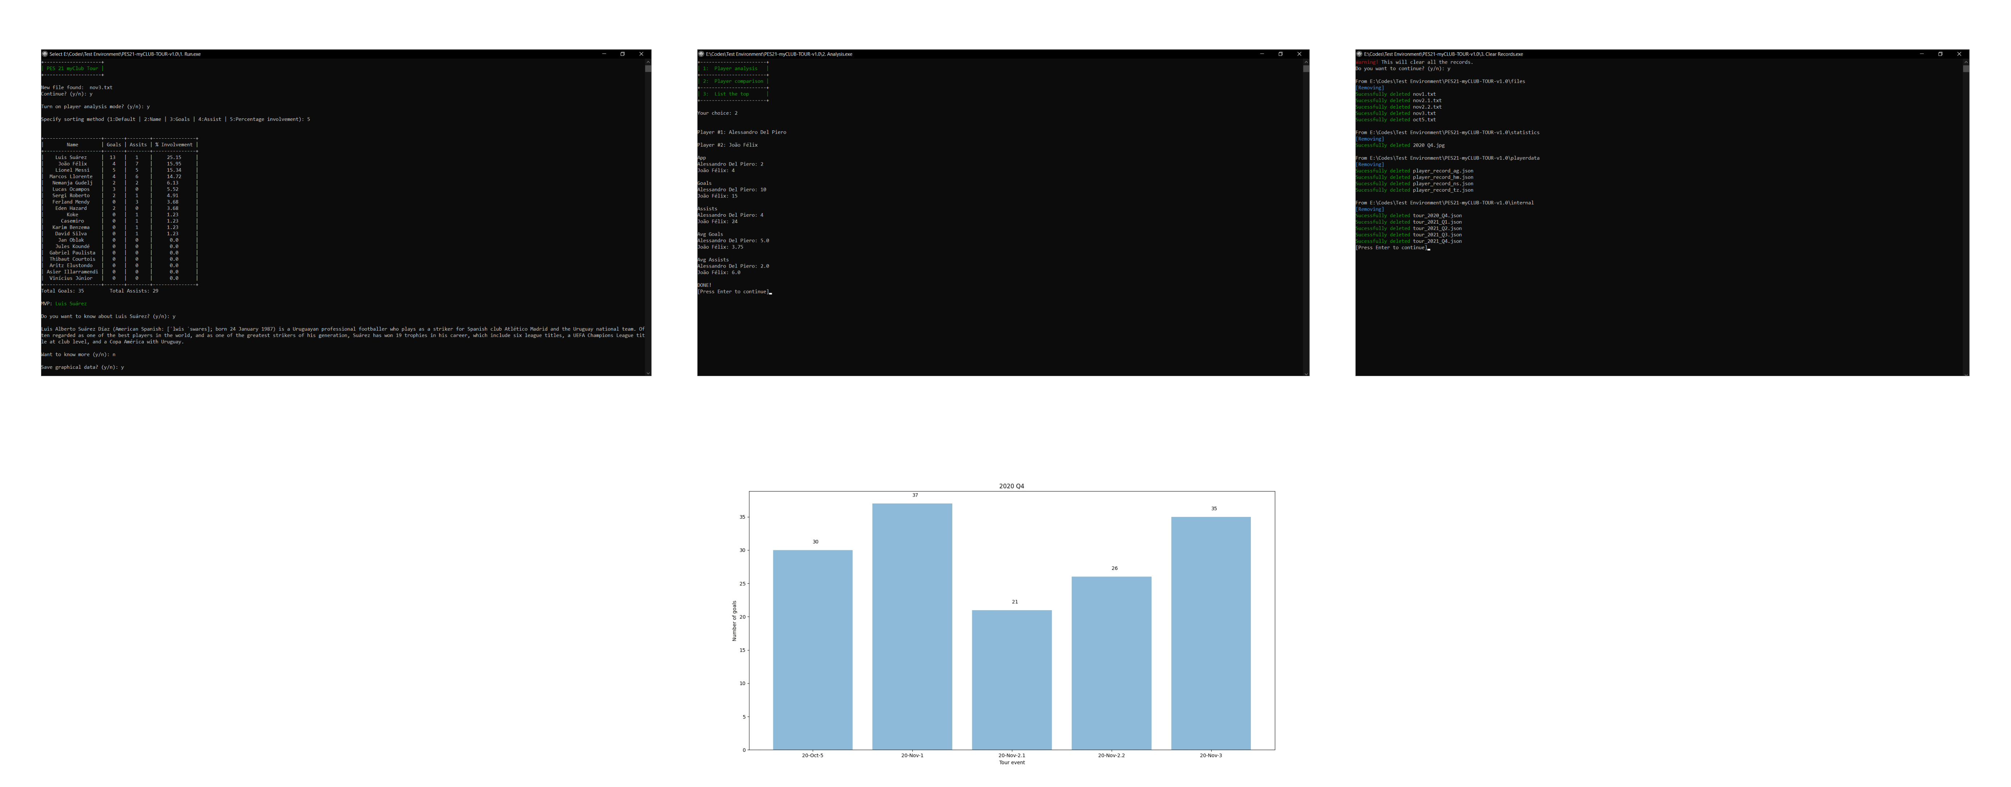Click the console icon on the Clear Records.exe title bar

pyautogui.click(x=1360, y=54)
